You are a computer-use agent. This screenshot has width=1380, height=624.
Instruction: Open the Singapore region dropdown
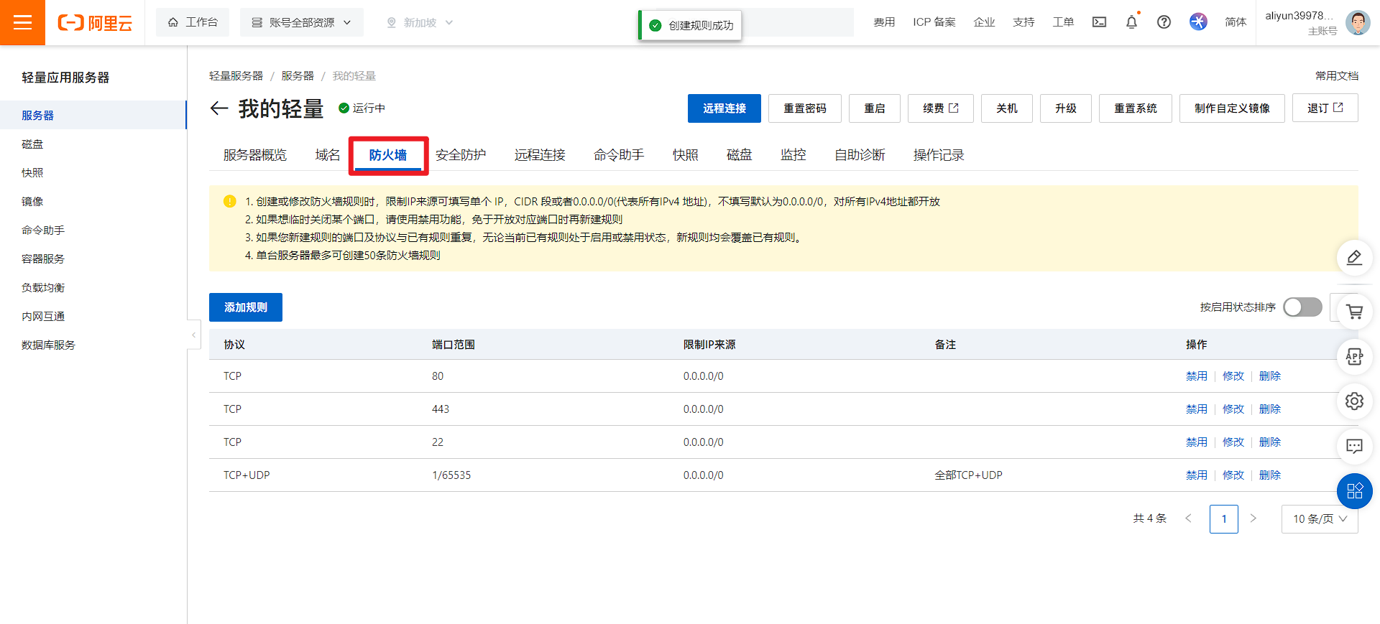[420, 22]
